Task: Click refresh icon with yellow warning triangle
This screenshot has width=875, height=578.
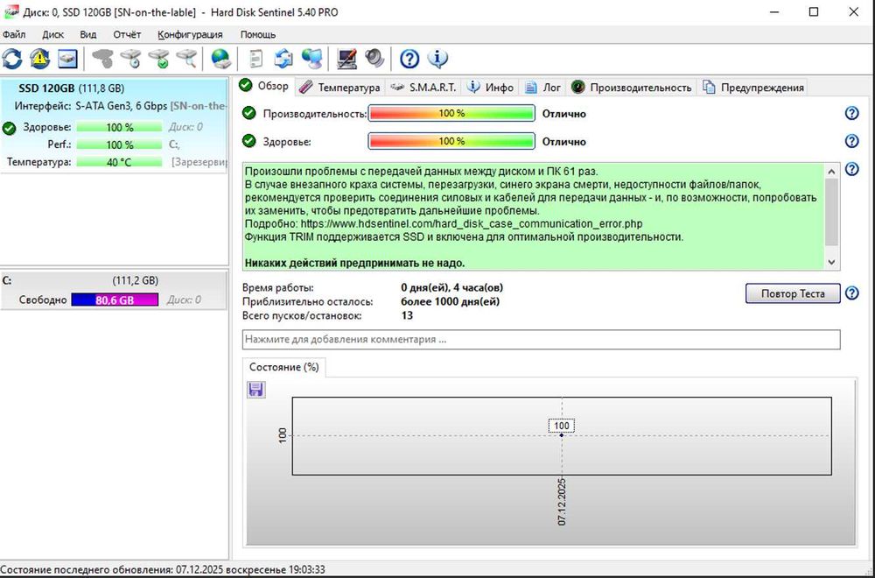Action: [39, 58]
